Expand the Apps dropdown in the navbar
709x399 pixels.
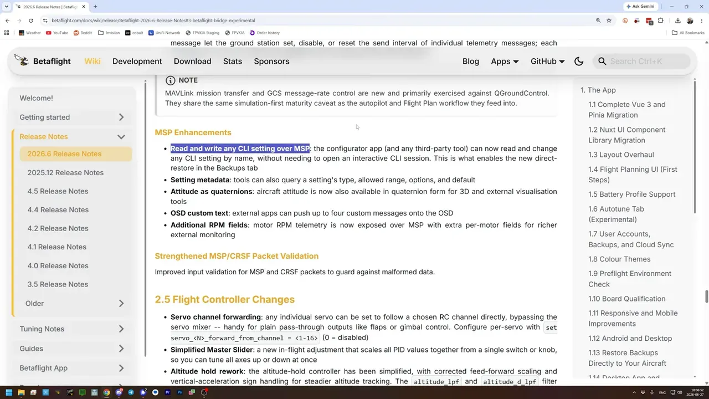(x=505, y=62)
